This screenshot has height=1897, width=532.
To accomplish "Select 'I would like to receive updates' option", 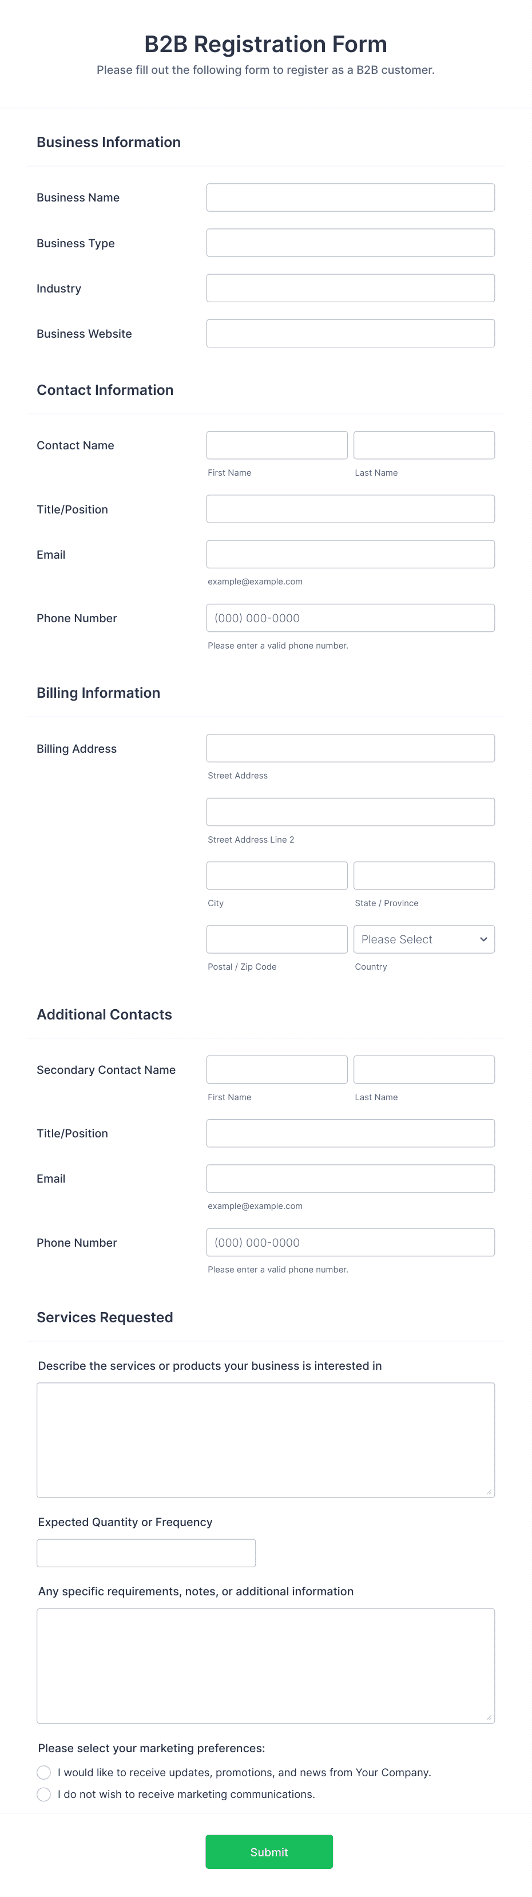I will pyautogui.click(x=44, y=1772).
